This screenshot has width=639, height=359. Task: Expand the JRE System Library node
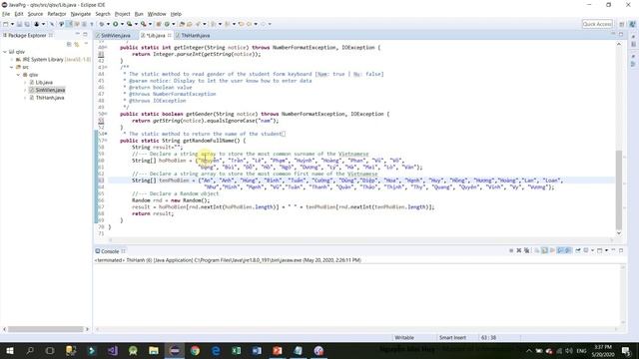pos(11,60)
